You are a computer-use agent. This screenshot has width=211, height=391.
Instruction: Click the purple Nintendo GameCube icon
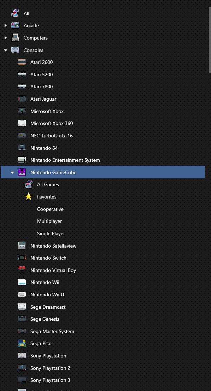point(22,172)
